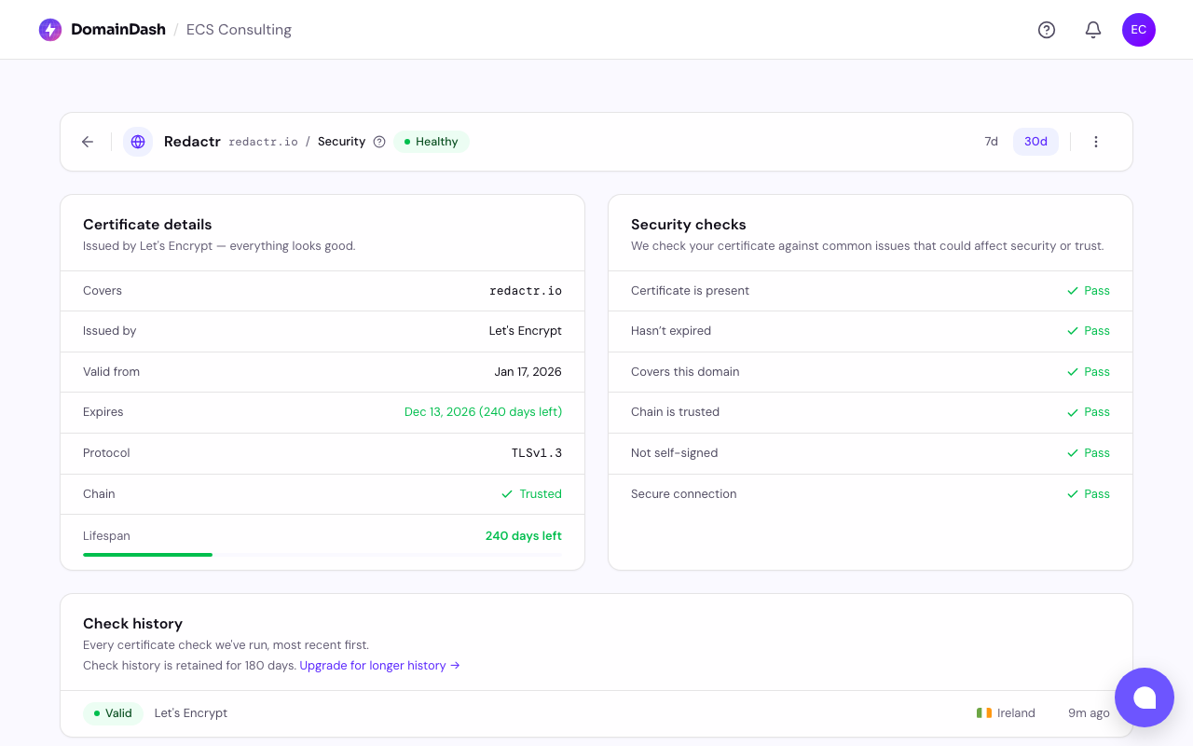Open the DomainDash lightning logo
Screen dimensions: 1193x746
pos(49,29)
